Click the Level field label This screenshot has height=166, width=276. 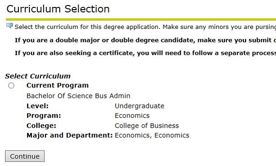[38, 106]
